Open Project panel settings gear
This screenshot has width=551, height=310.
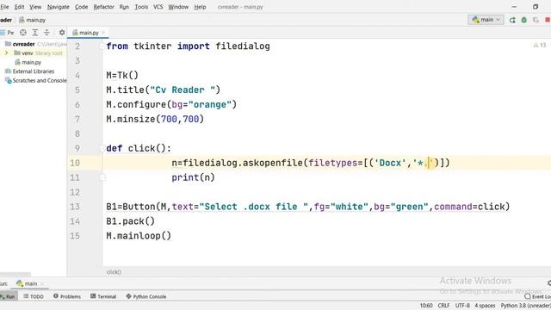[x=62, y=33]
